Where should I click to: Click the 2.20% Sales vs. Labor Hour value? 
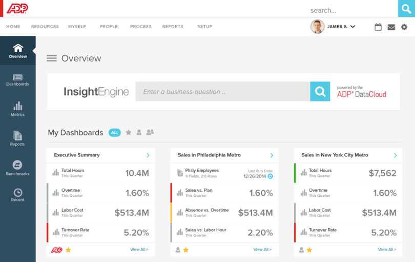260,233
